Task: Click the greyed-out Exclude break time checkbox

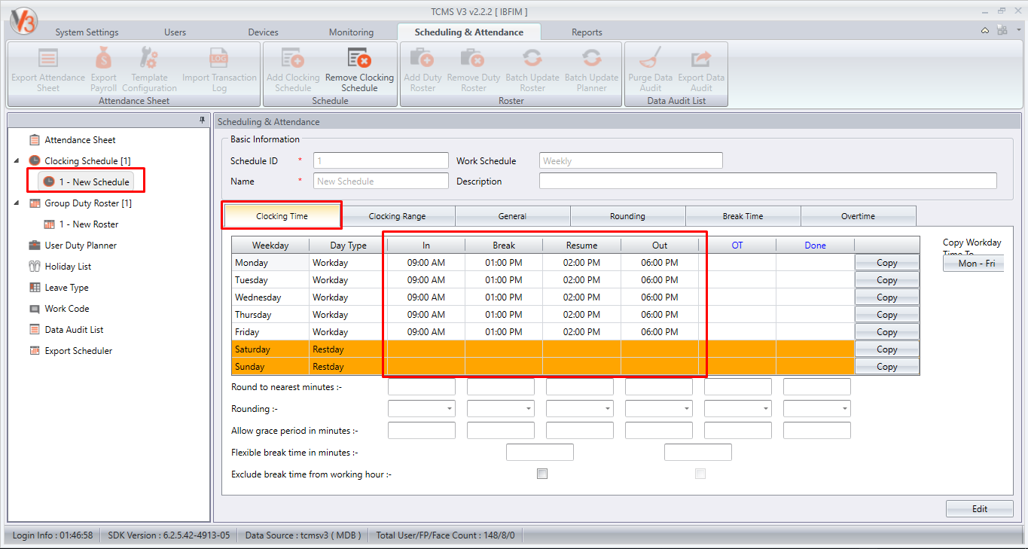Action: (700, 474)
